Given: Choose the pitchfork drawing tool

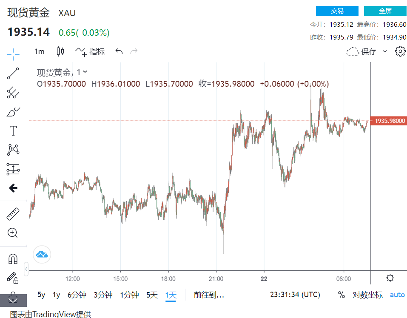Looking at the screenshot, I should click(13, 93).
